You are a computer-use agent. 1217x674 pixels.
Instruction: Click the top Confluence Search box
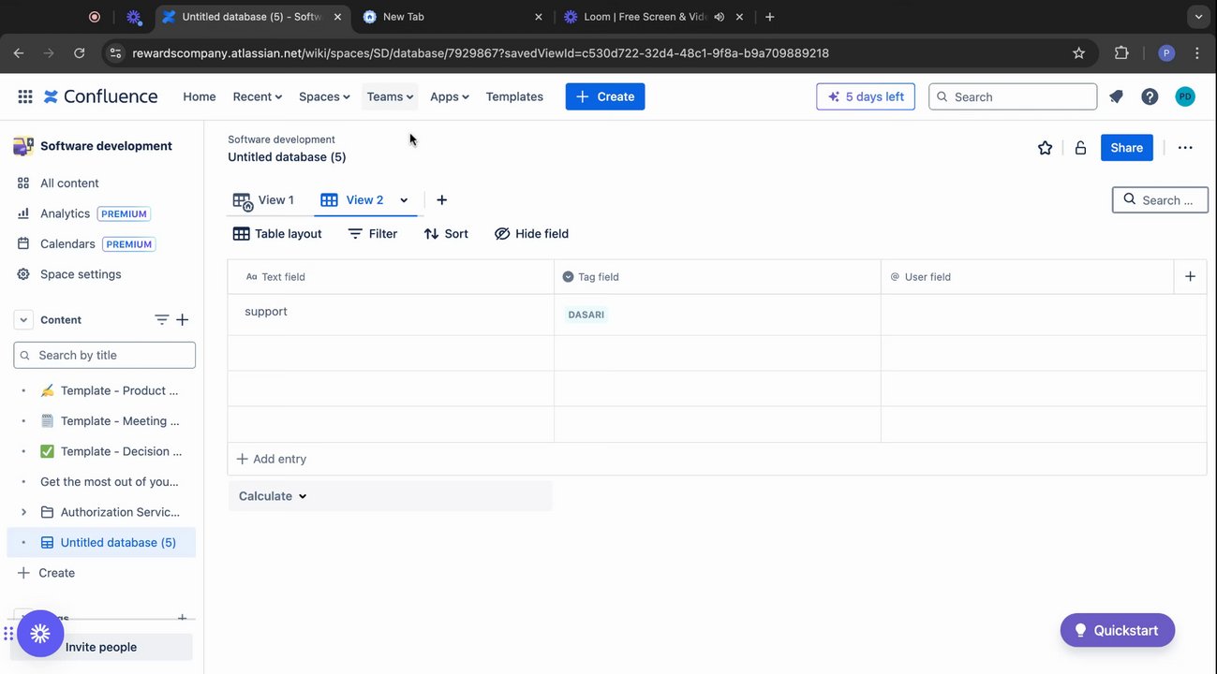pyautogui.click(x=1013, y=96)
